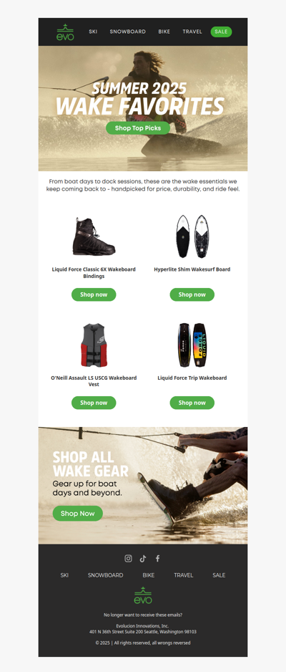This screenshot has height=672, width=286.
Task: Shop now for Hyperlite Shim Wakesurf Board
Action: pyautogui.click(x=192, y=294)
